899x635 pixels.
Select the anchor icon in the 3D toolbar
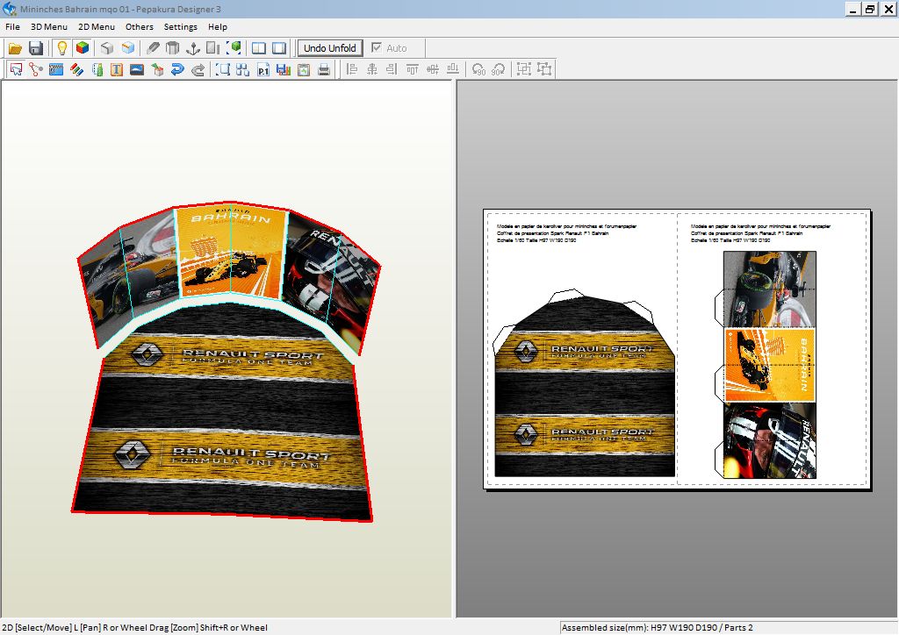pyautogui.click(x=193, y=48)
